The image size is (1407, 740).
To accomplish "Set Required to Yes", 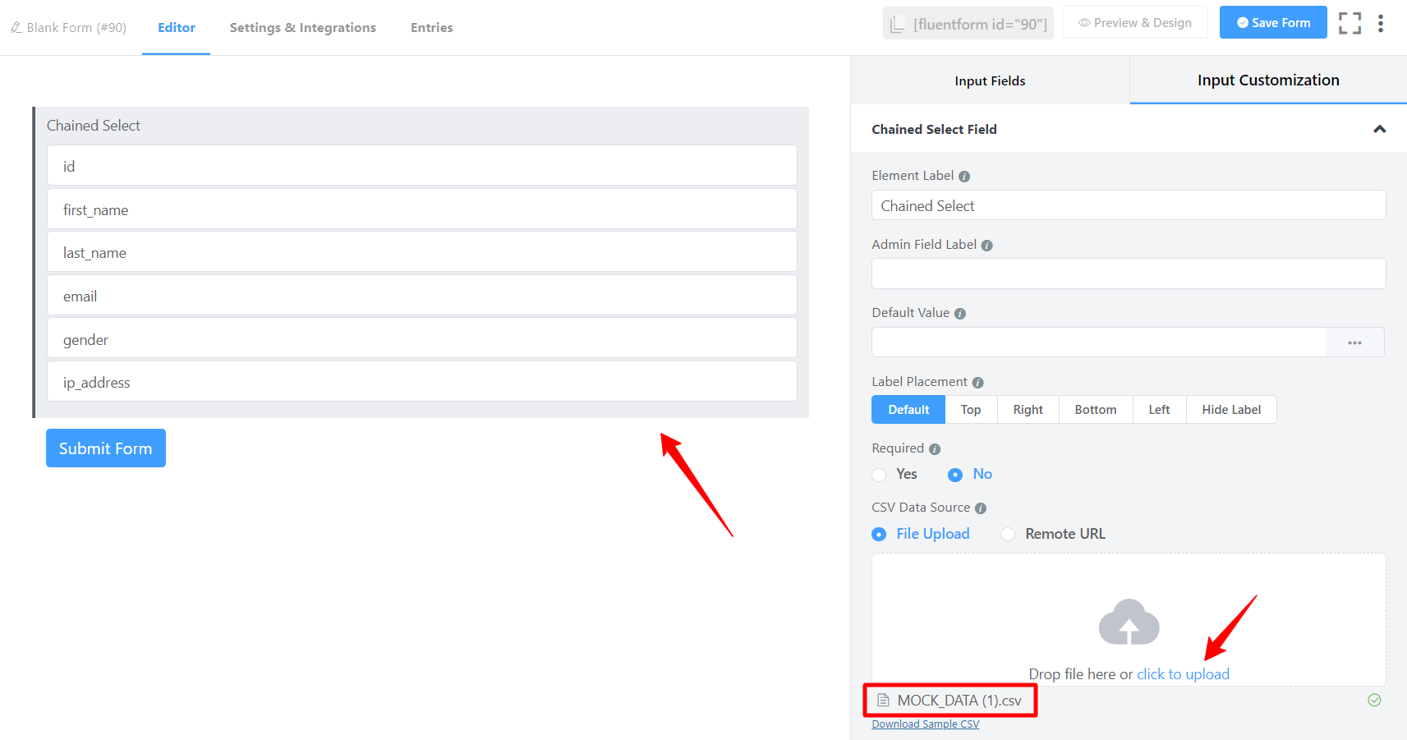I will [x=880, y=475].
